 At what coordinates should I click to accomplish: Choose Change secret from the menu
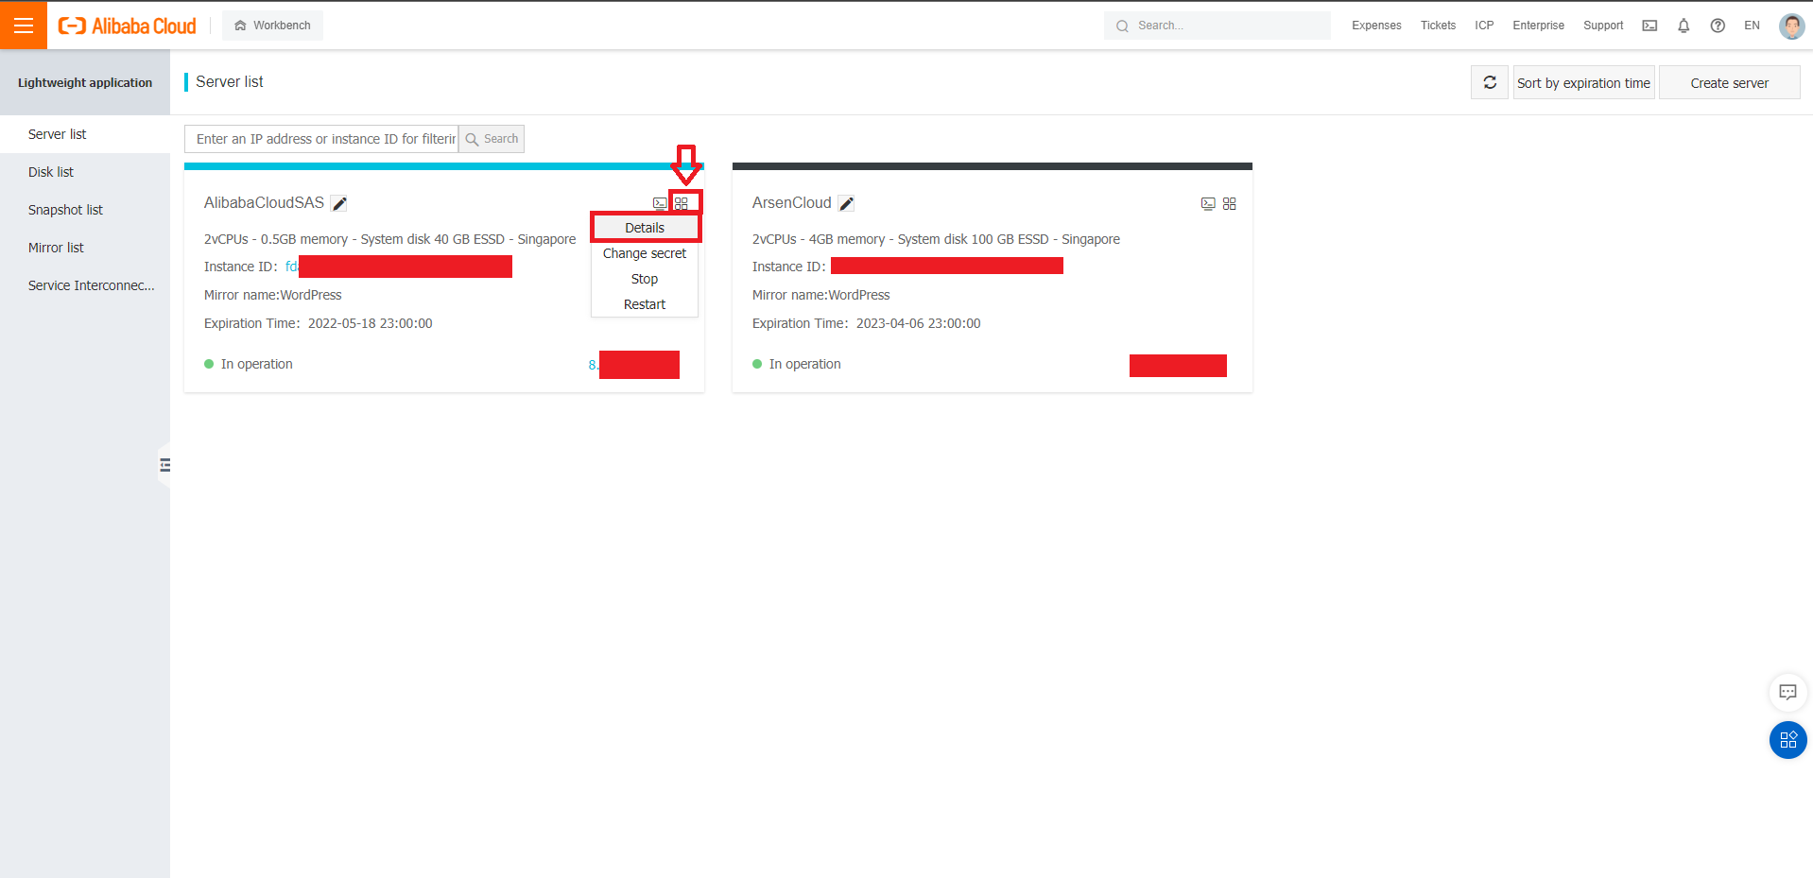[x=645, y=253]
